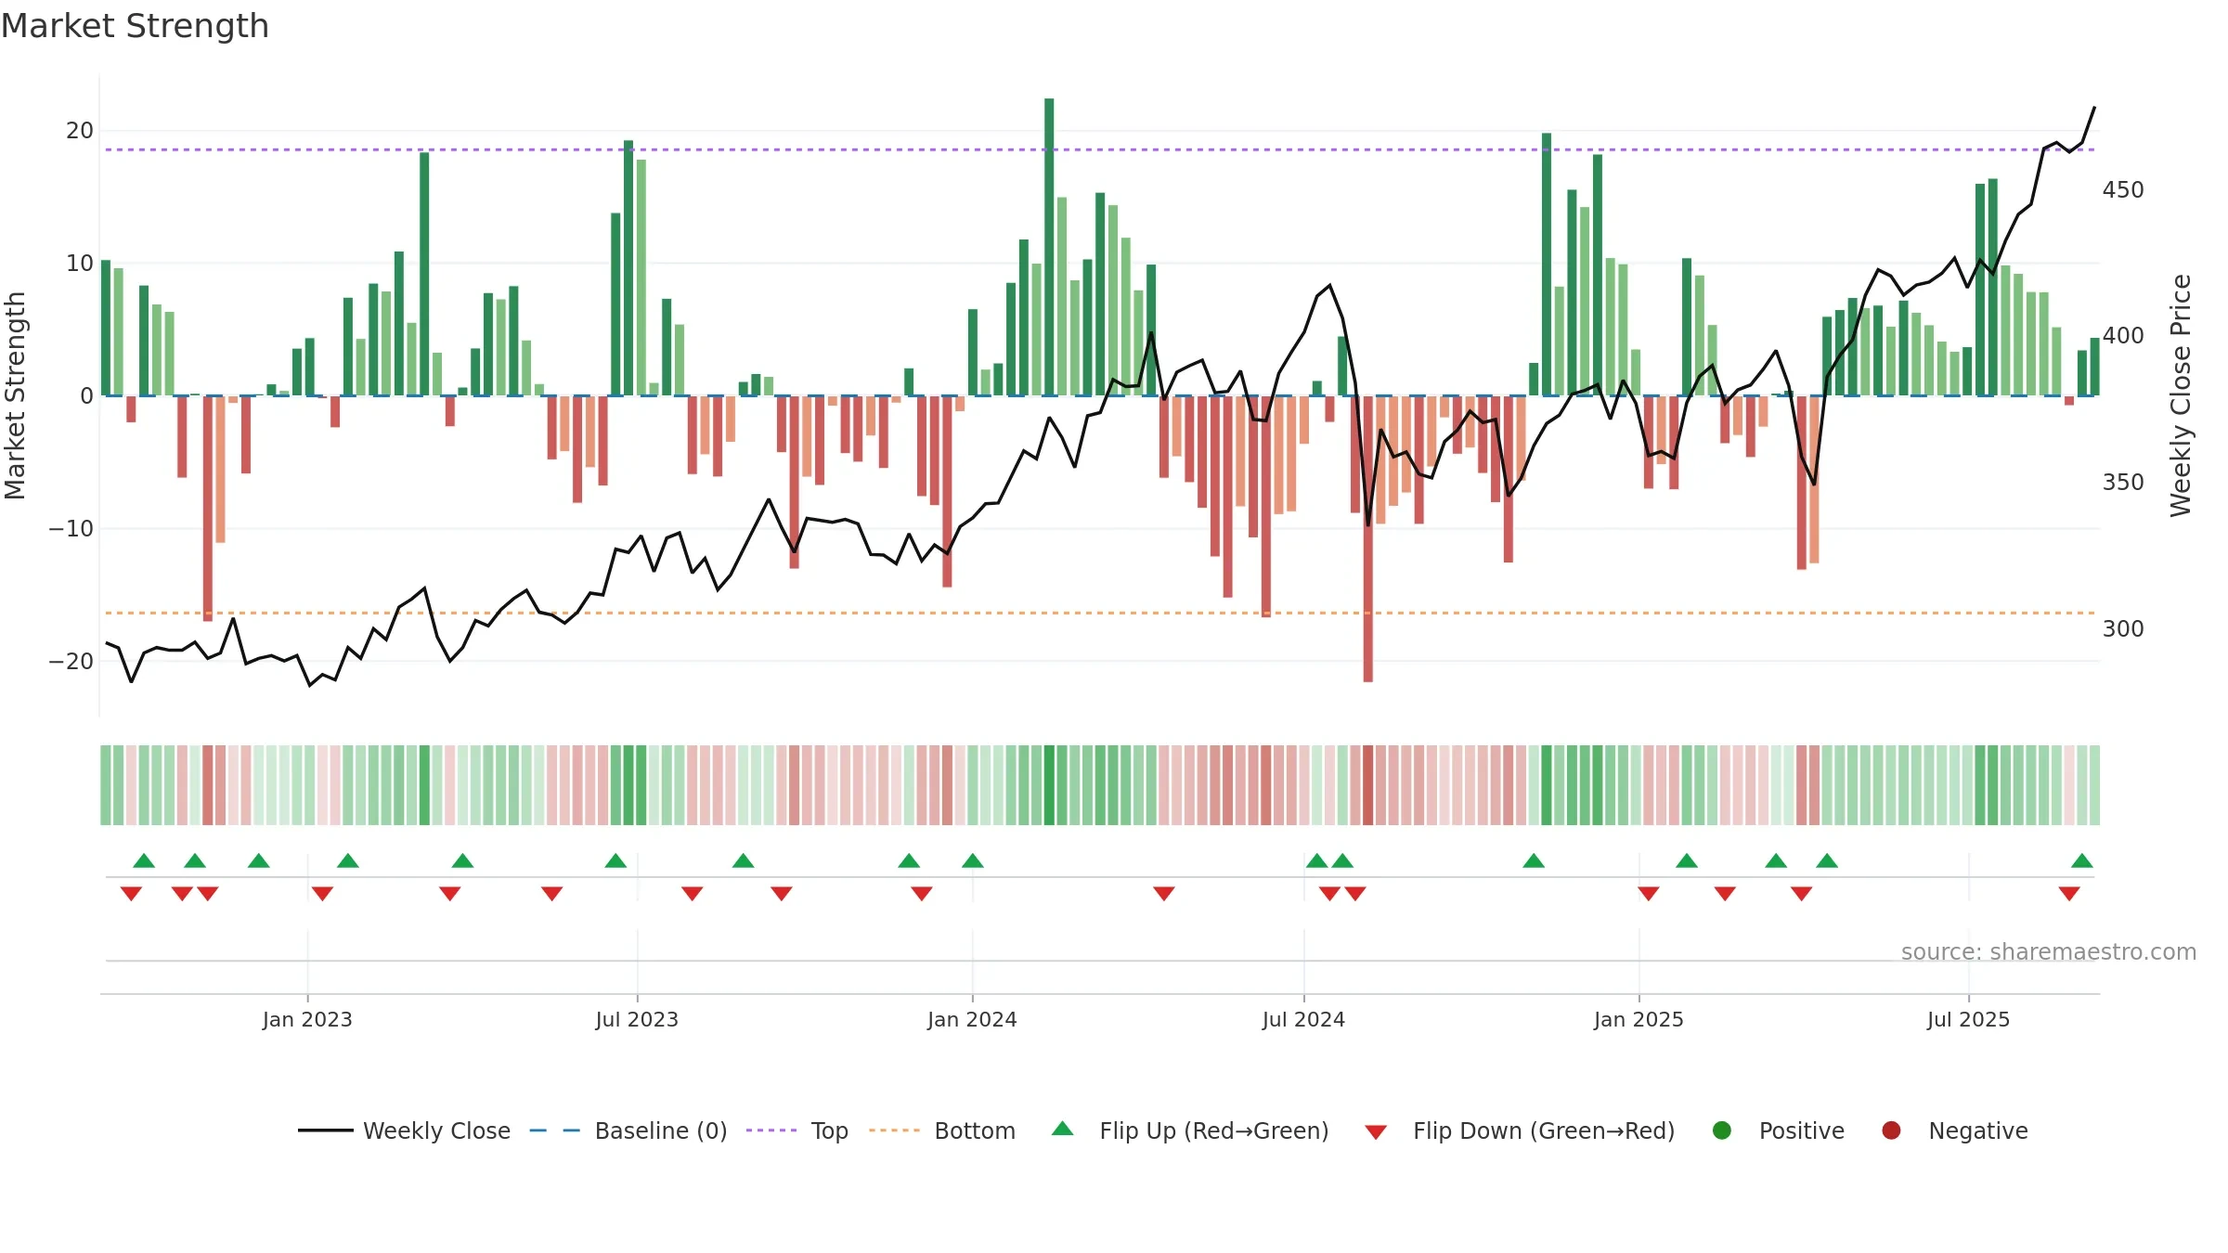Click the green Flip Up triangle legend icon
This screenshot has width=2228, height=1253.
coord(1063,1129)
